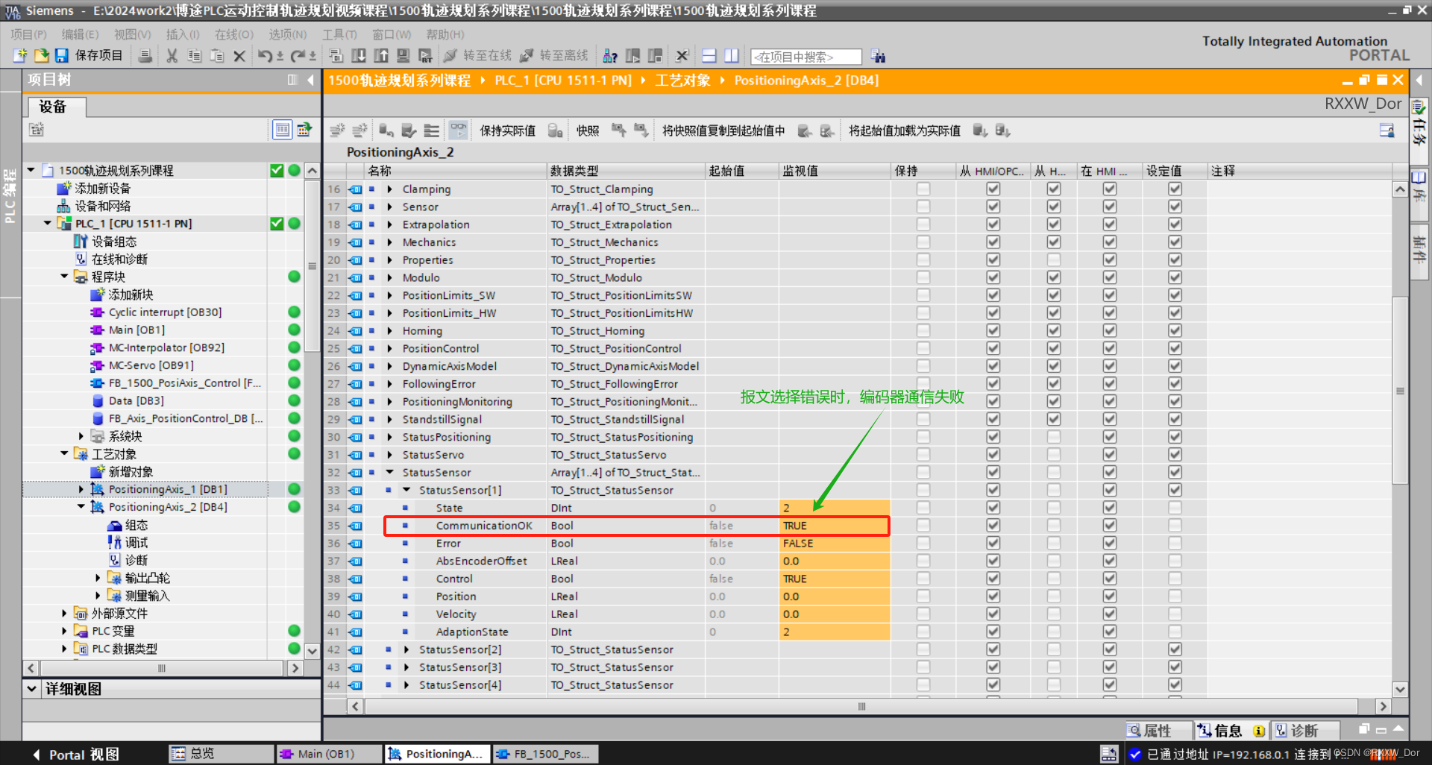This screenshot has width=1432, height=765.
Task: Click the delete X icon in main toolbar
Action: tap(239, 56)
